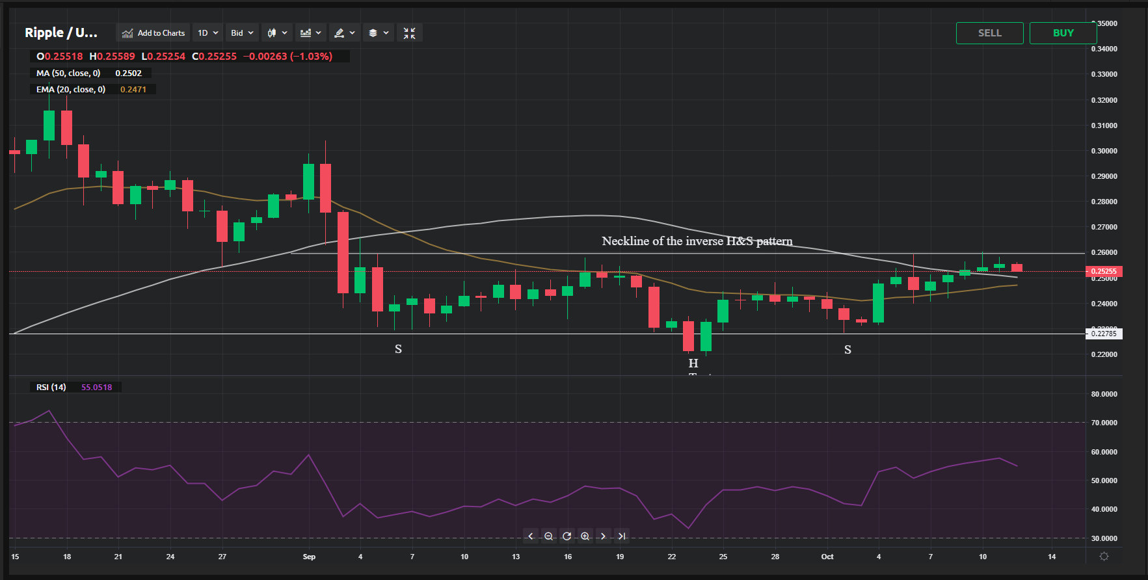Zoom in using magnifier plus icon
Image resolution: width=1148 pixels, height=580 pixels.
click(x=585, y=536)
